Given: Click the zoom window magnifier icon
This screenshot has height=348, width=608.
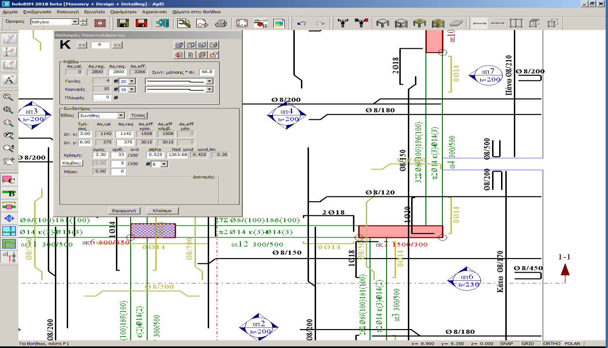Looking at the screenshot, I should click(x=9, y=97).
